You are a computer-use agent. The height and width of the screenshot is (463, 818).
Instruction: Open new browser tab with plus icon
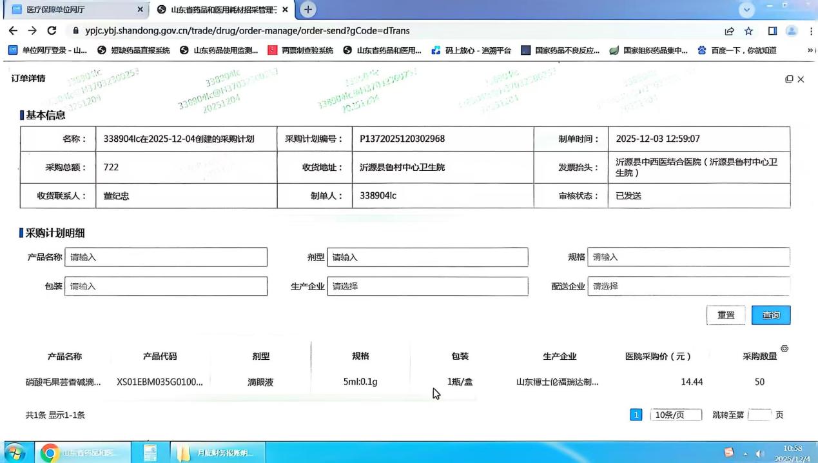click(x=308, y=10)
